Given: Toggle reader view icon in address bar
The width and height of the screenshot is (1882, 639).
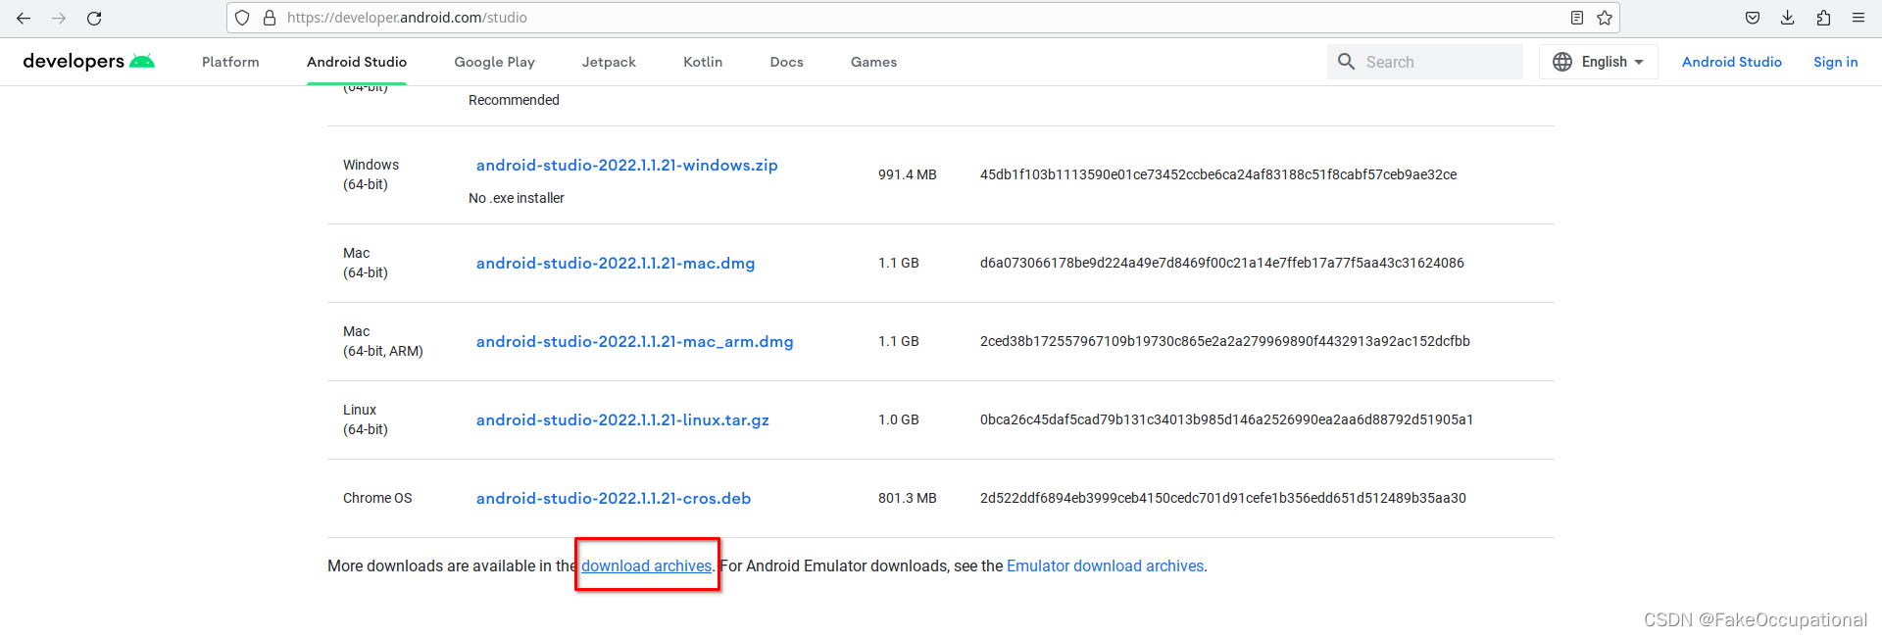Looking at the screenshot, I should point(1577,18).
